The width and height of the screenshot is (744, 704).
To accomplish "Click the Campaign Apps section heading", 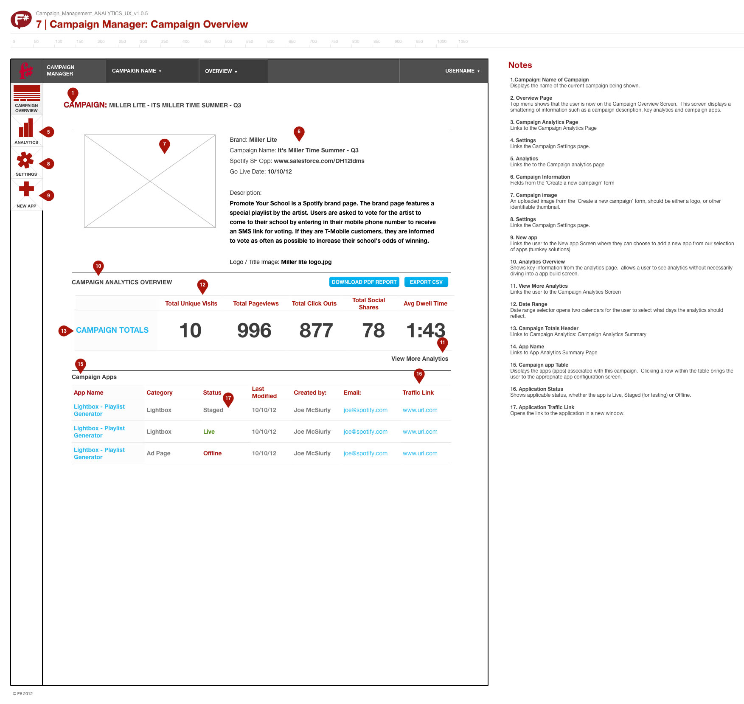I will tap(94, 377).
